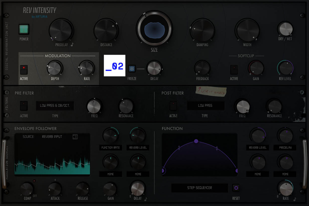Click the Function Rate modulation assign button
Screen dimensions: 309x206
(111, 148)
